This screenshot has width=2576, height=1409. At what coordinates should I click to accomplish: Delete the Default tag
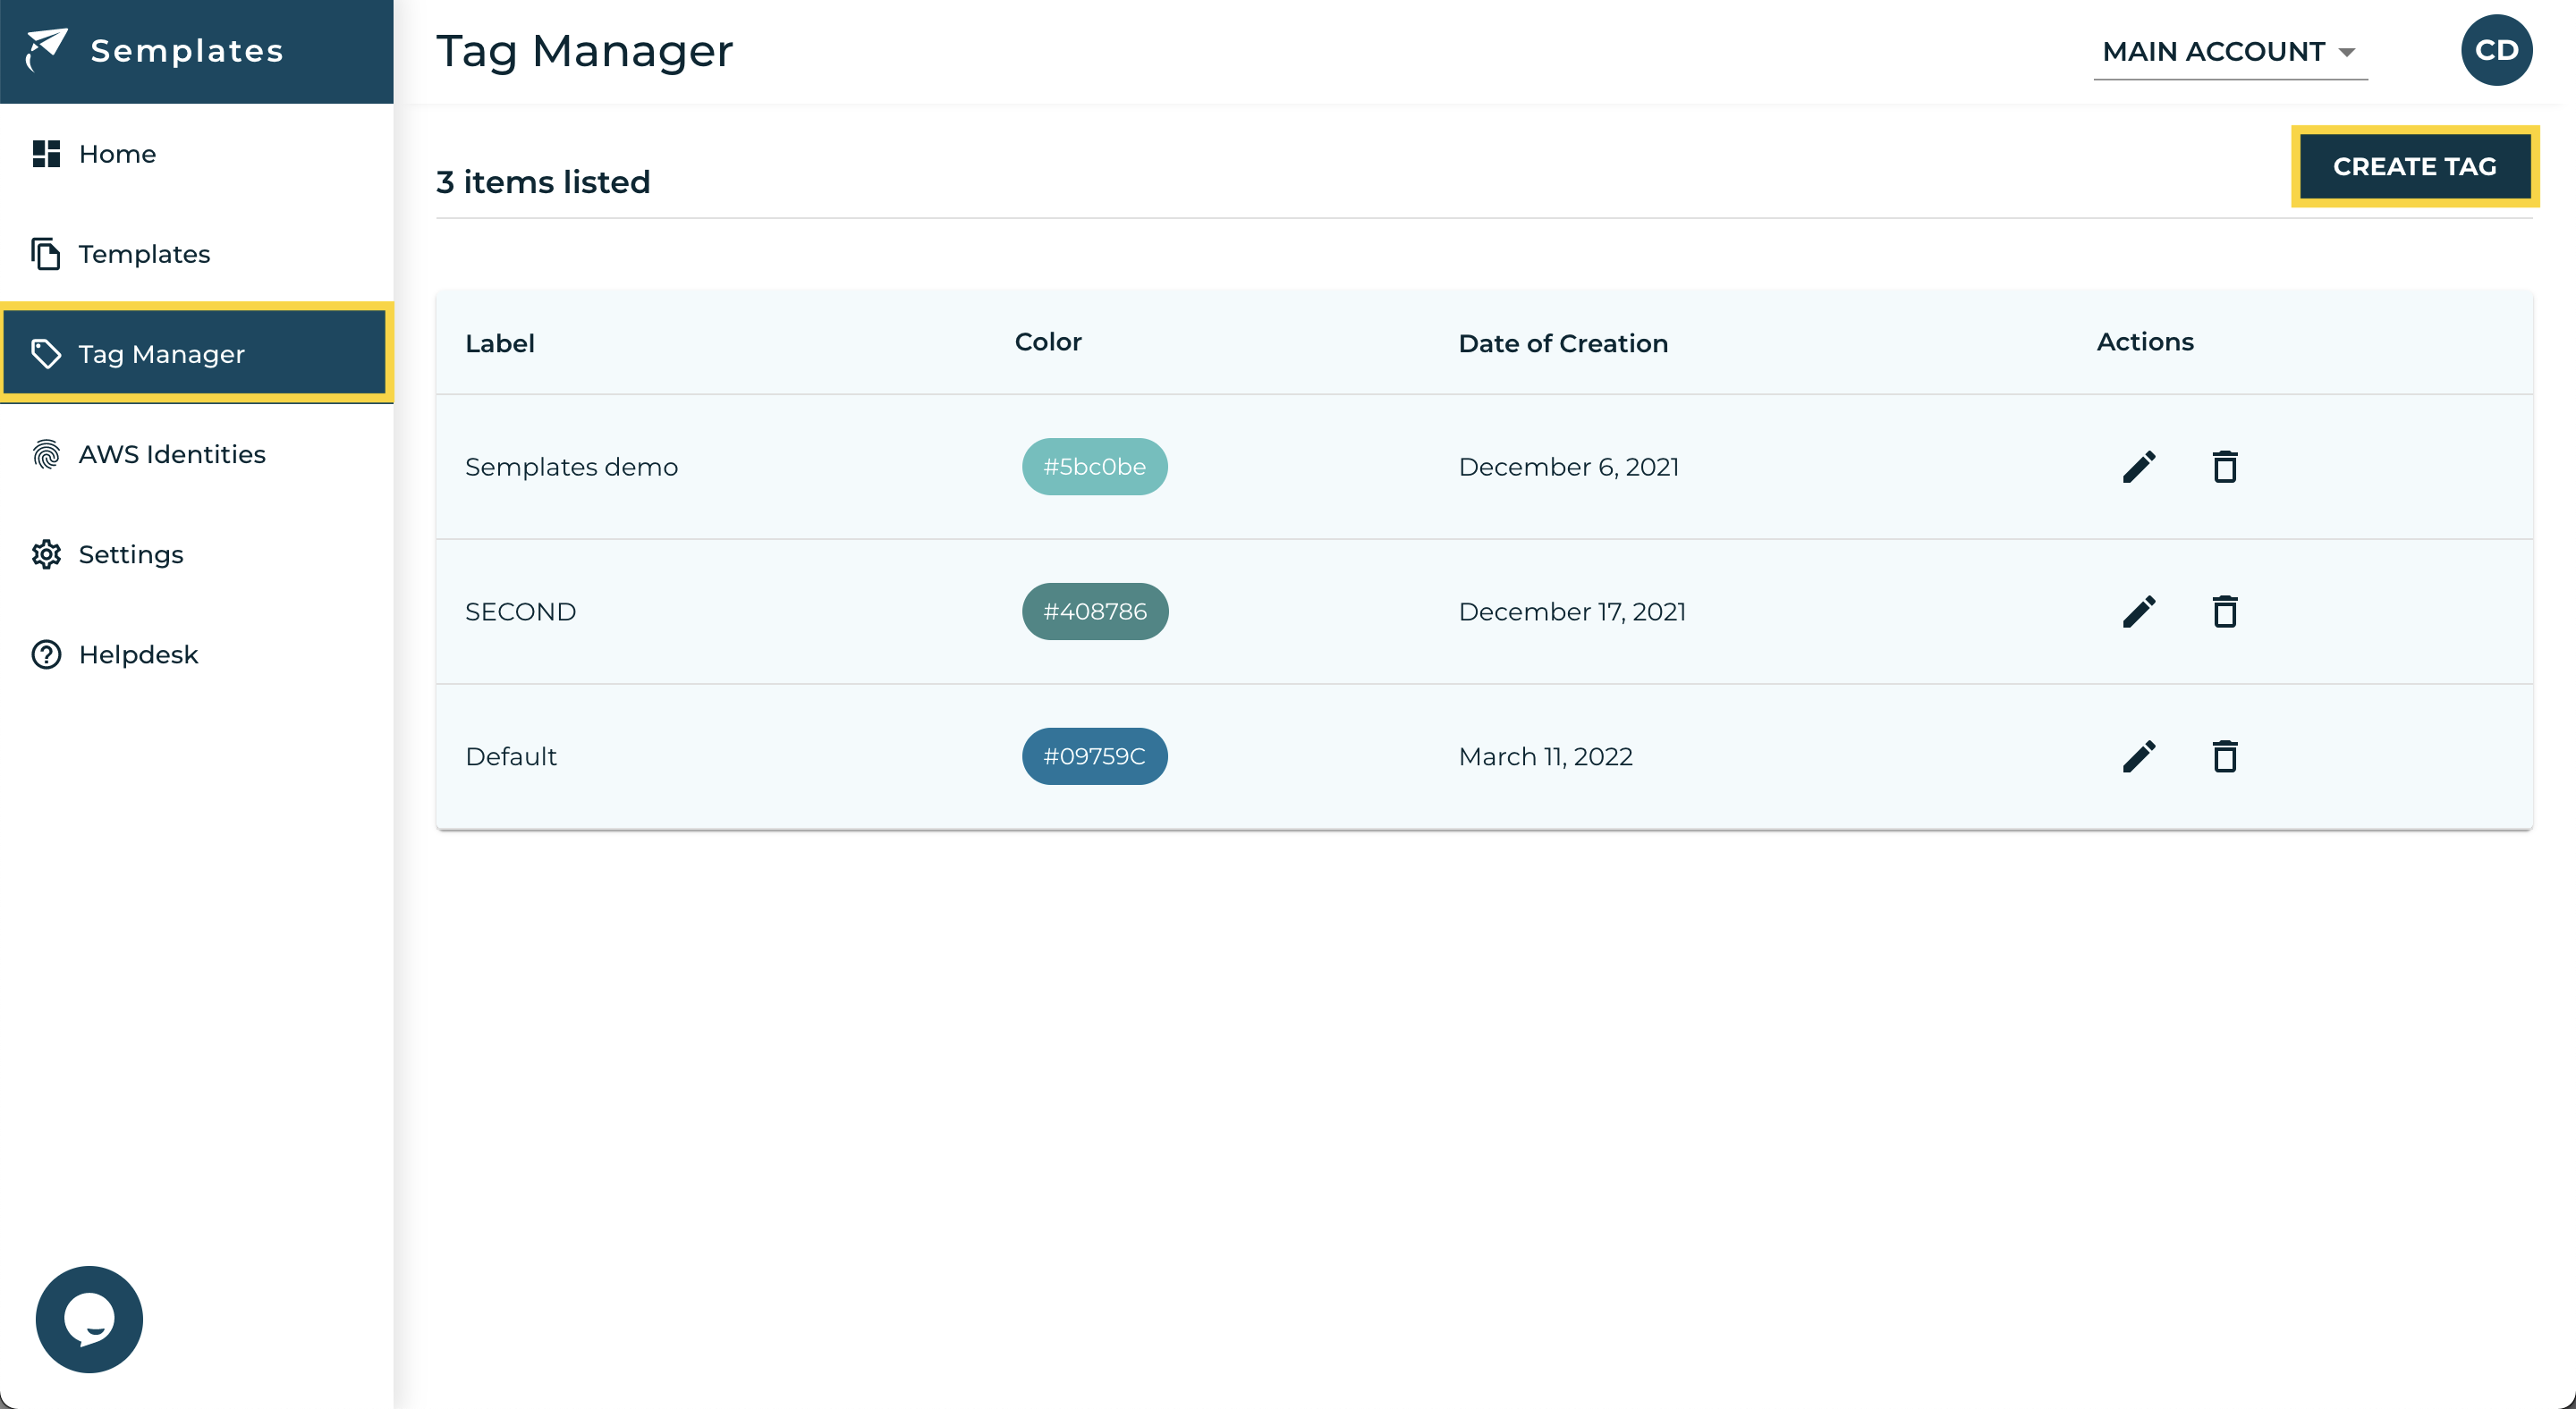pyautogui.click(x=2224, y=756)
